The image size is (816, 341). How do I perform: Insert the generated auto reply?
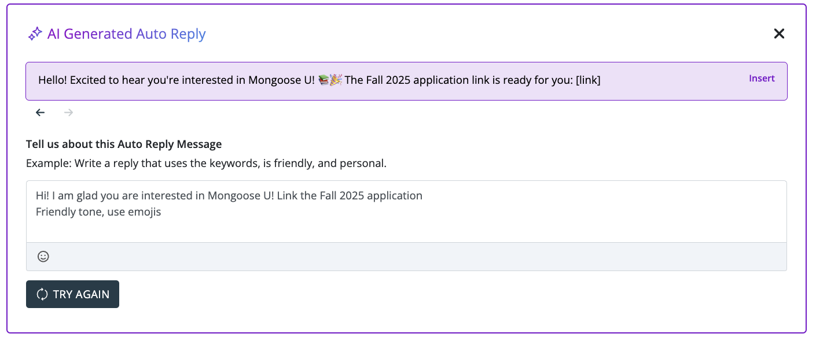[762, 79]
